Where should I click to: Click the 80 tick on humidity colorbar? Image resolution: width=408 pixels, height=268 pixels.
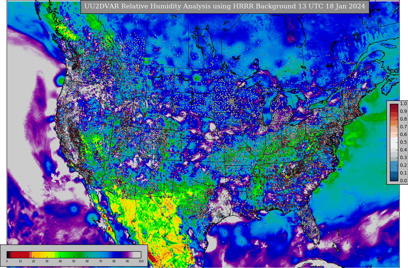pyautogui.click(x=114, y=261)
